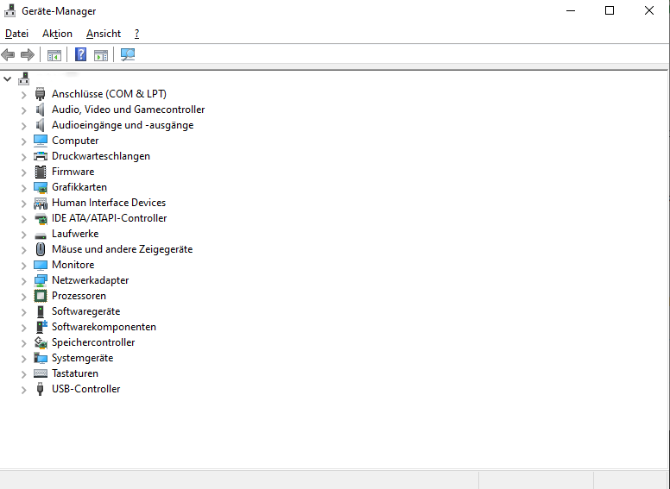Image resolution: width=670 pixels, height=489 pixels.
Task: Click the Softwarekomponenten puzzle icon
Action: (x=41, y=327)
